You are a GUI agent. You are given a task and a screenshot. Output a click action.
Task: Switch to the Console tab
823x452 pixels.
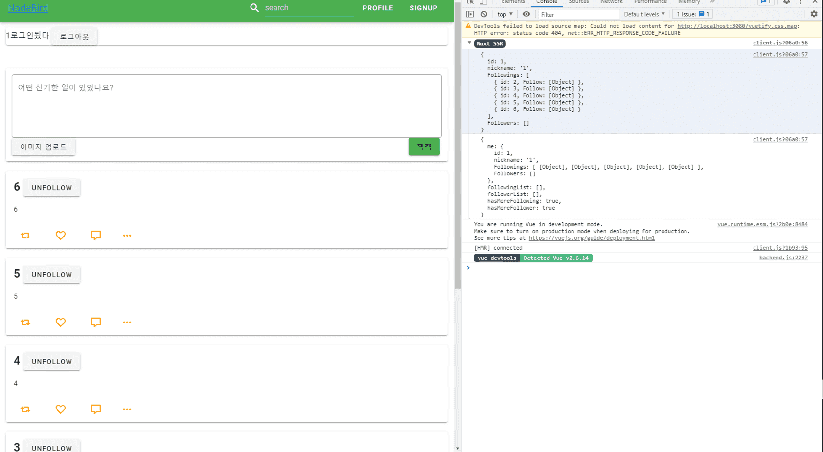547,2
